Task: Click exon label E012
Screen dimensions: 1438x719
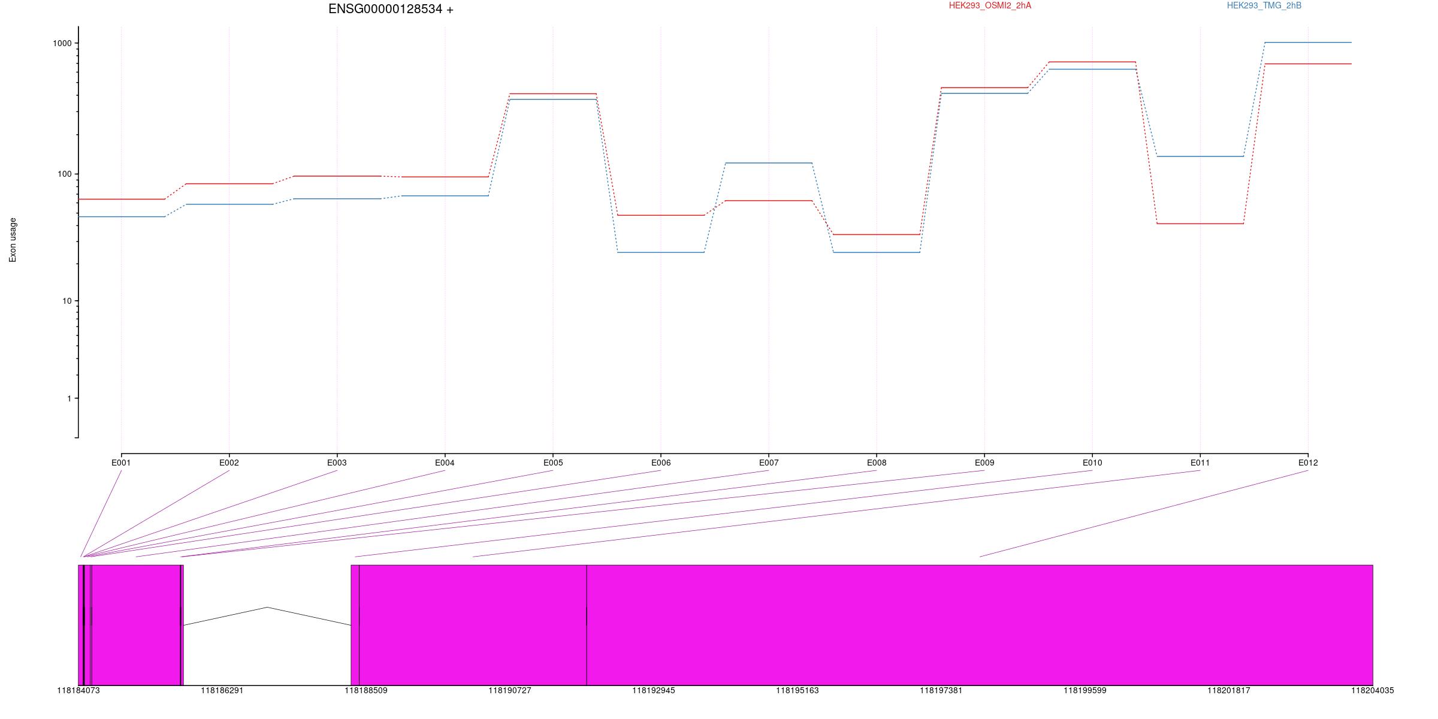Action: (x=1308, y=463)
